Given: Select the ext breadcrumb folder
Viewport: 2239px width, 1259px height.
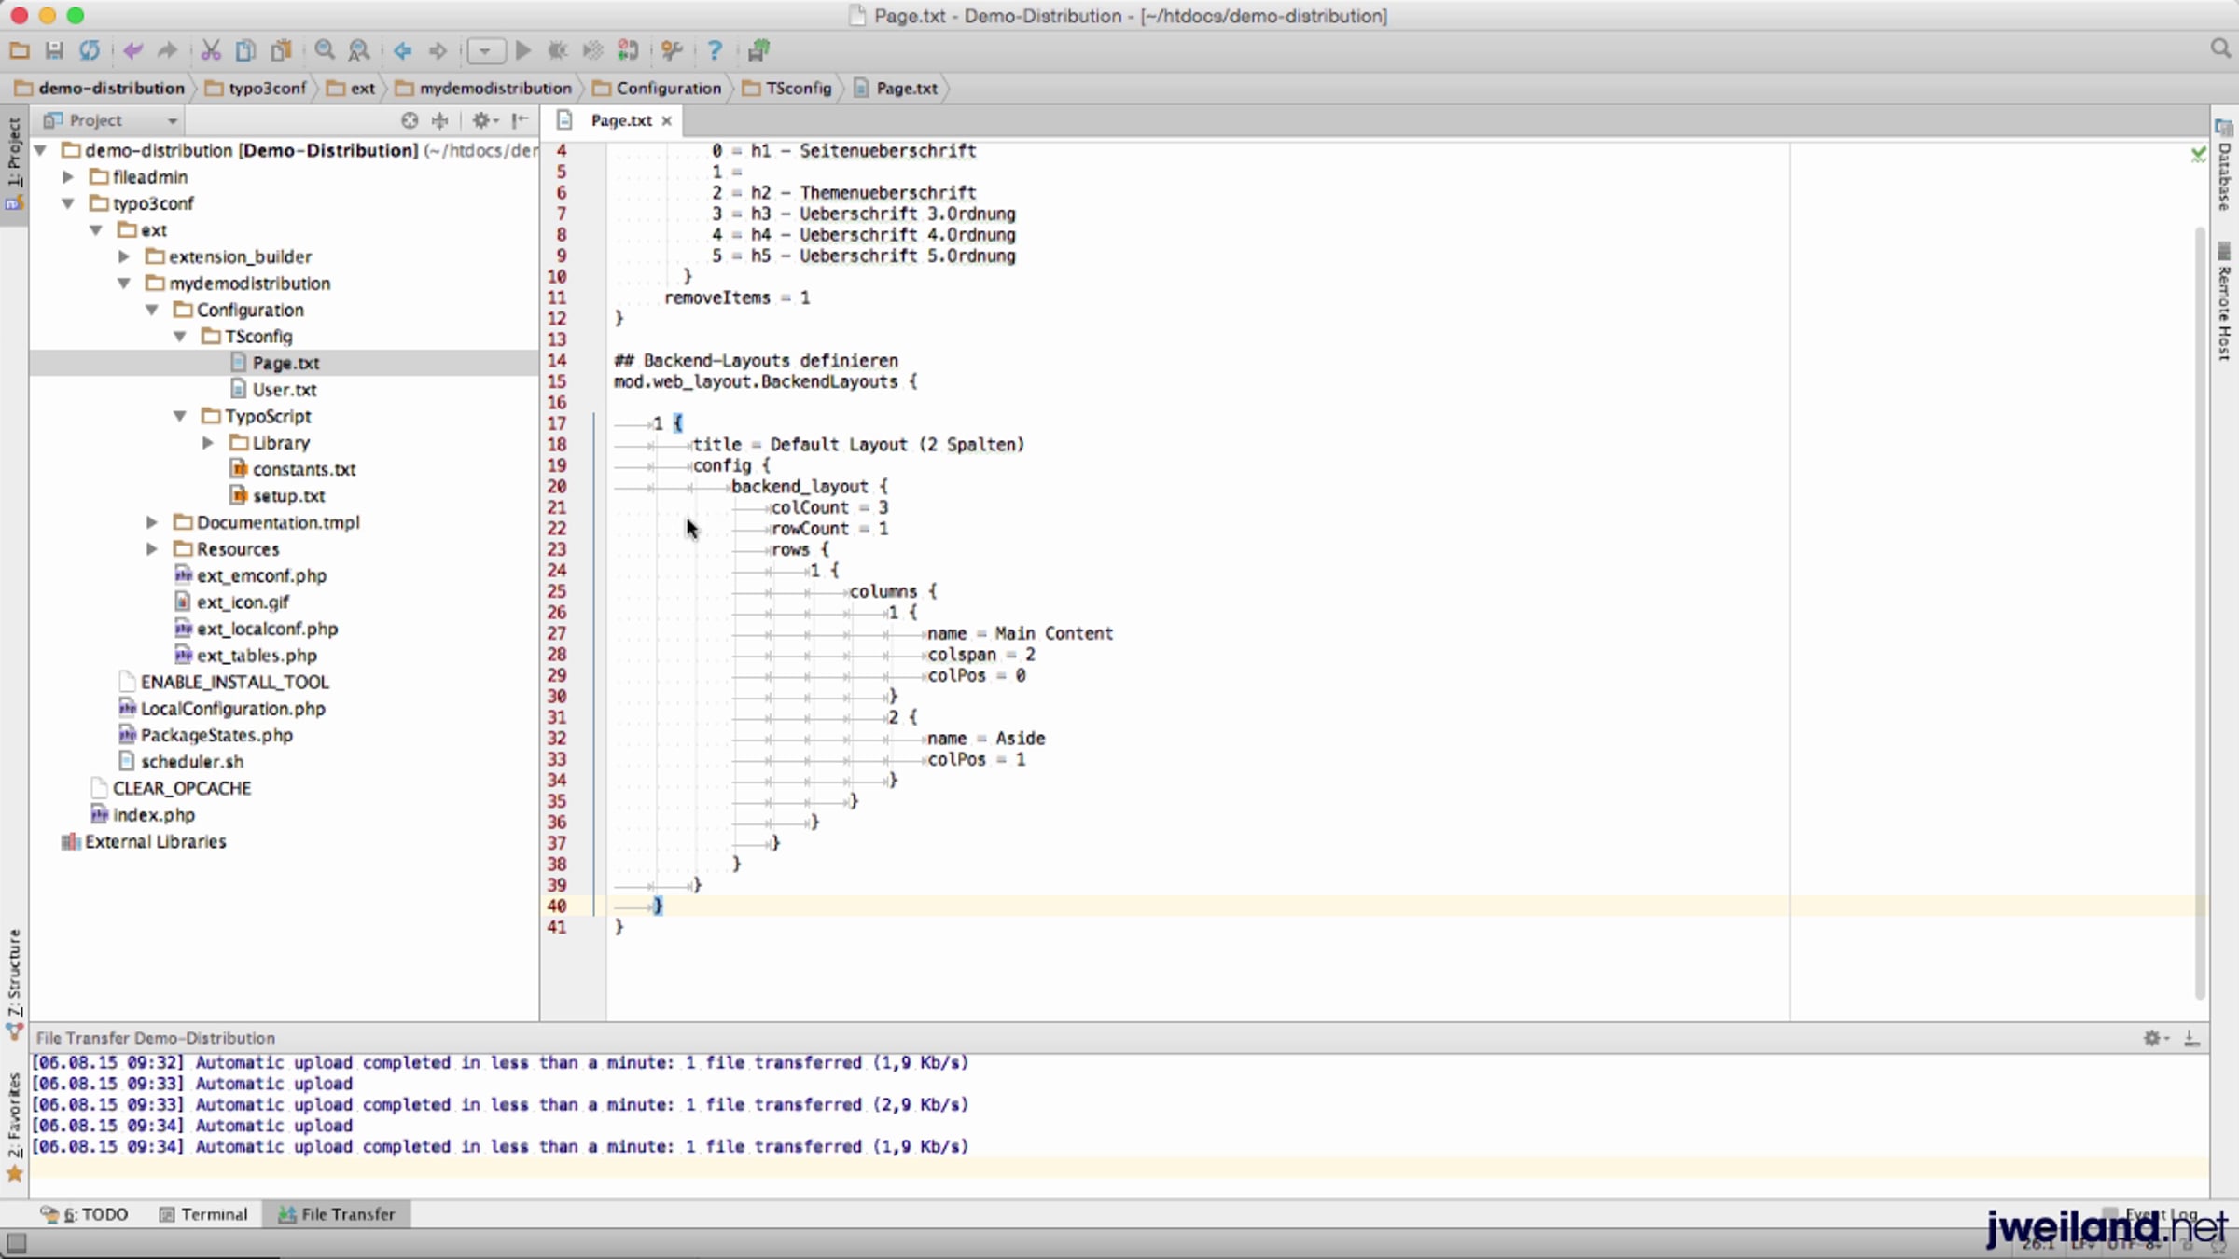Looking at the screenshot, I should (351, 88).
